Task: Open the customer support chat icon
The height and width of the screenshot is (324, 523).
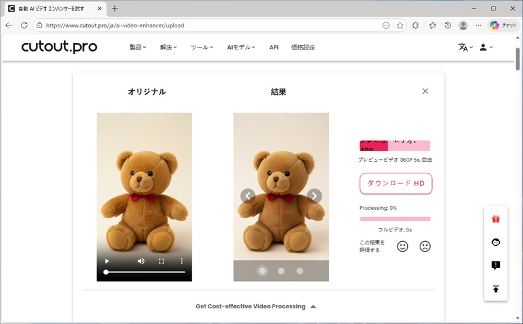Action: pyautogui.click(x=496, y=242)
